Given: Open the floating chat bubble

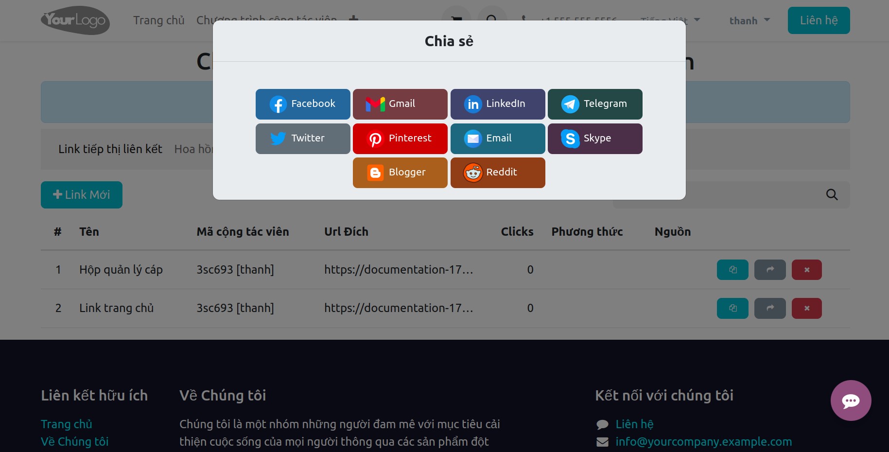Looking at the screenshot, I should pos(851,400).
